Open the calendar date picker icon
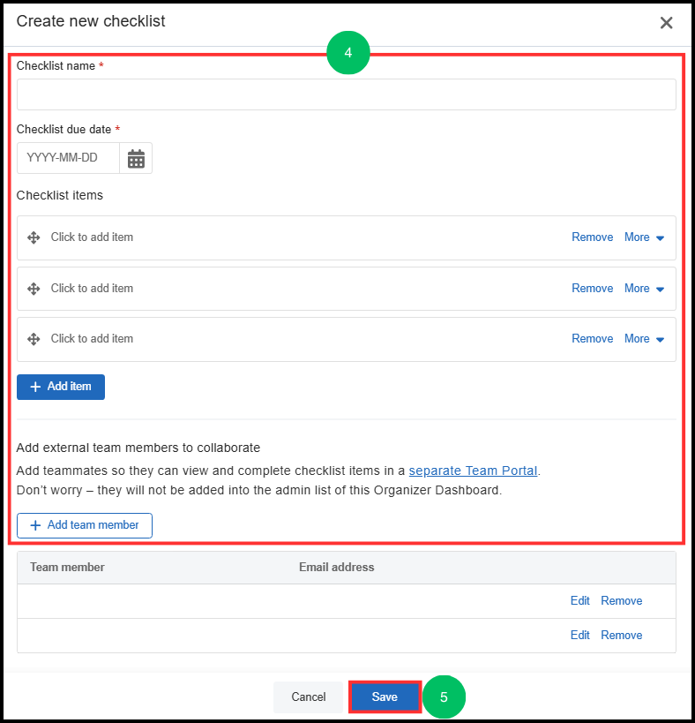The image size is (695, 723). (x=136, y=158)
